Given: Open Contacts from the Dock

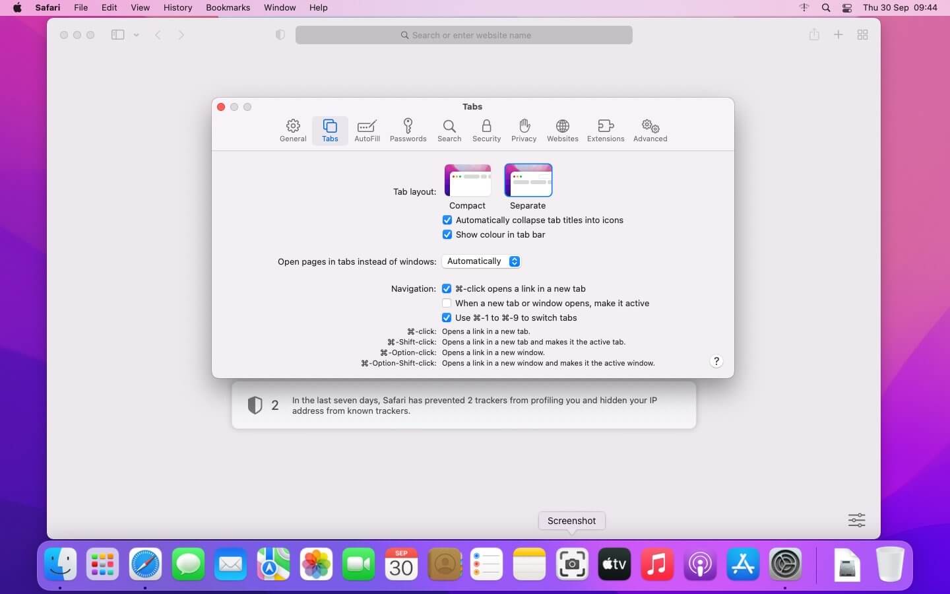Looking at the screenshot, I should pos(444,564).
